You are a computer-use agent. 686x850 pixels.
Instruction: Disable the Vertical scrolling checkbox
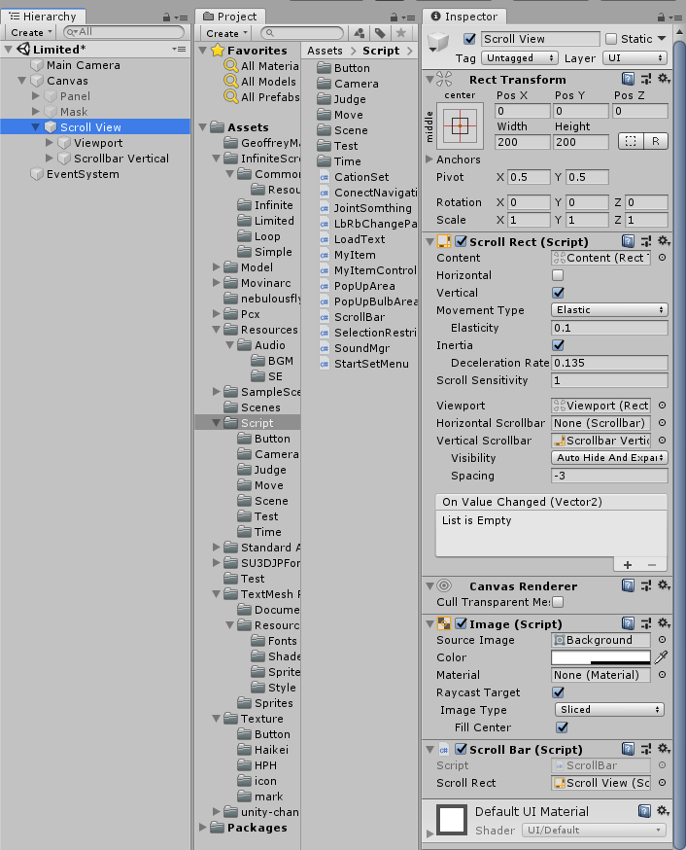tap(558, 293)
